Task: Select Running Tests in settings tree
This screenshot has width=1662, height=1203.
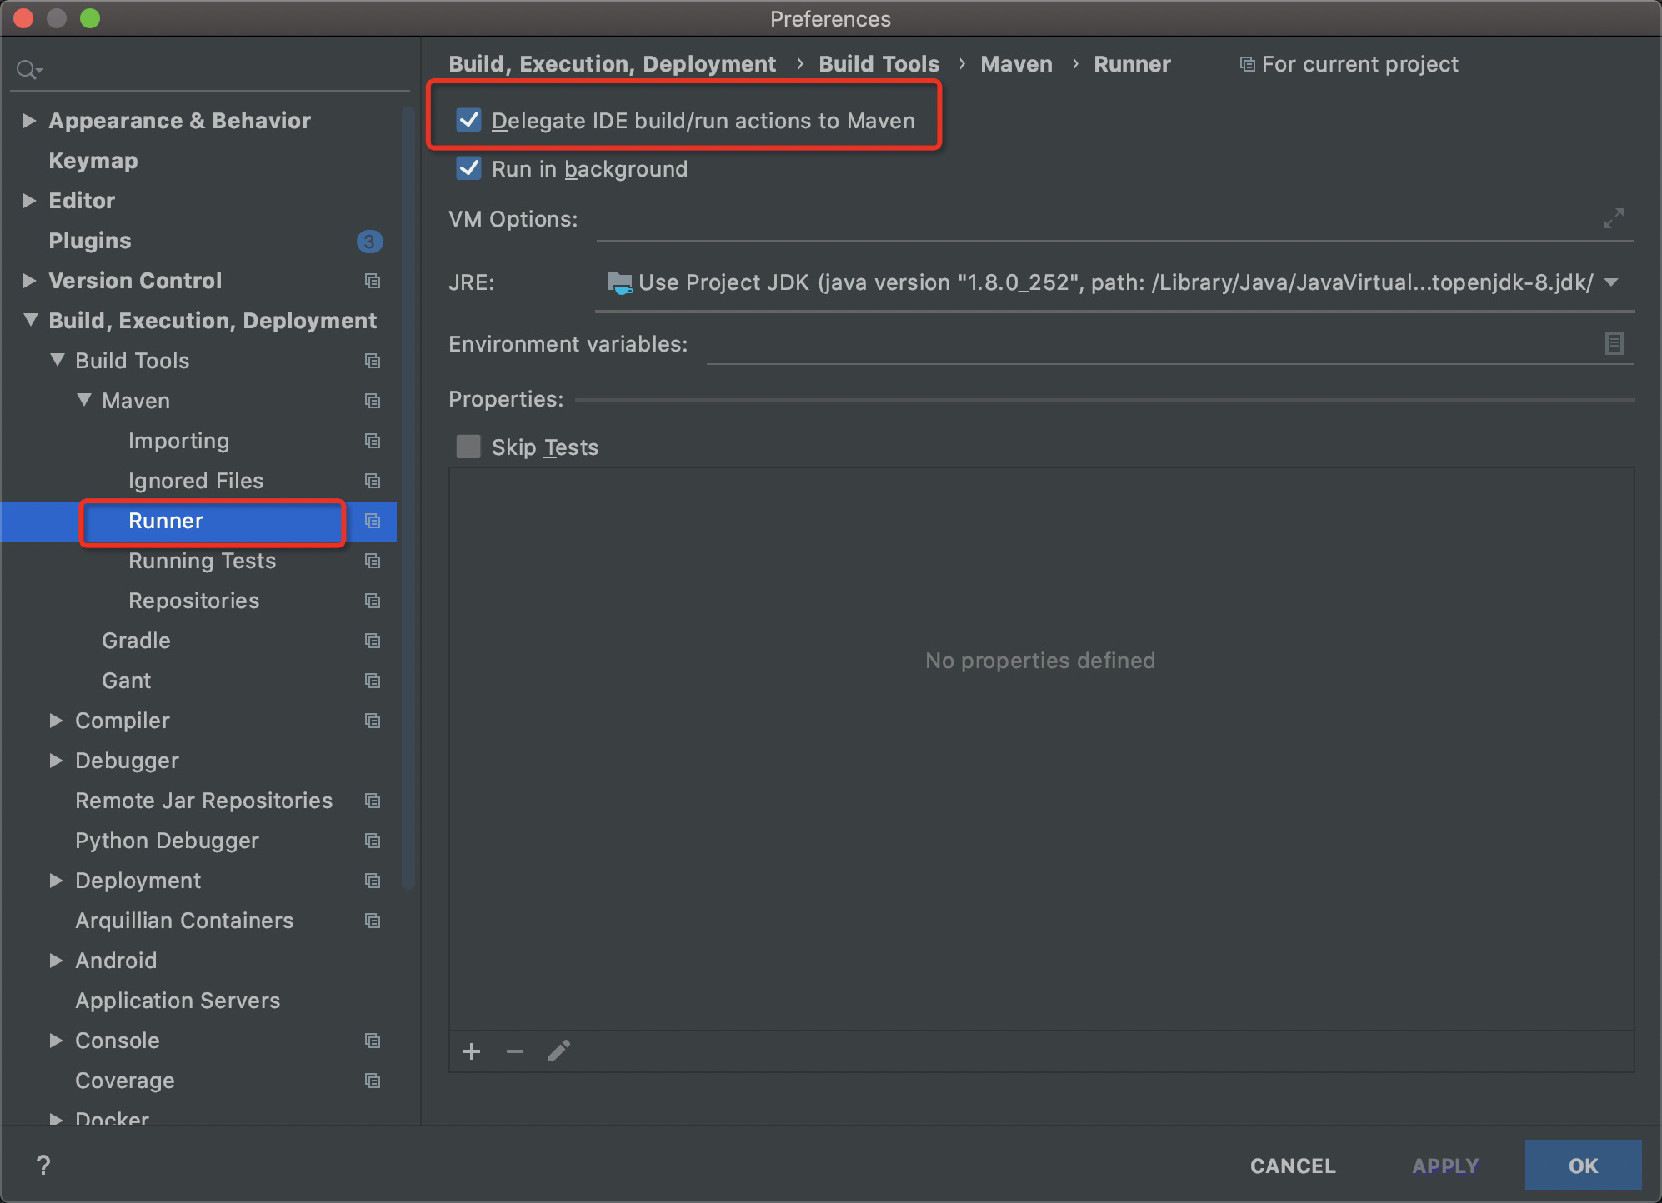Action: point(202,561)
